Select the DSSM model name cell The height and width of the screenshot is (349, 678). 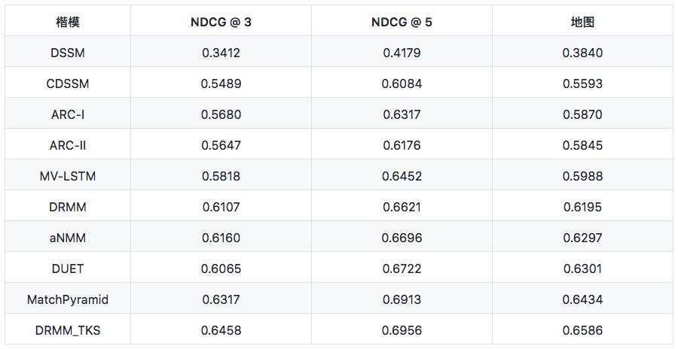point(68,53)
